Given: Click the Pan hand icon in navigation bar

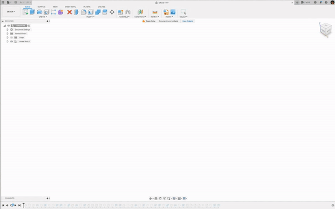Looking at the screenshot, I should point(160,198).
